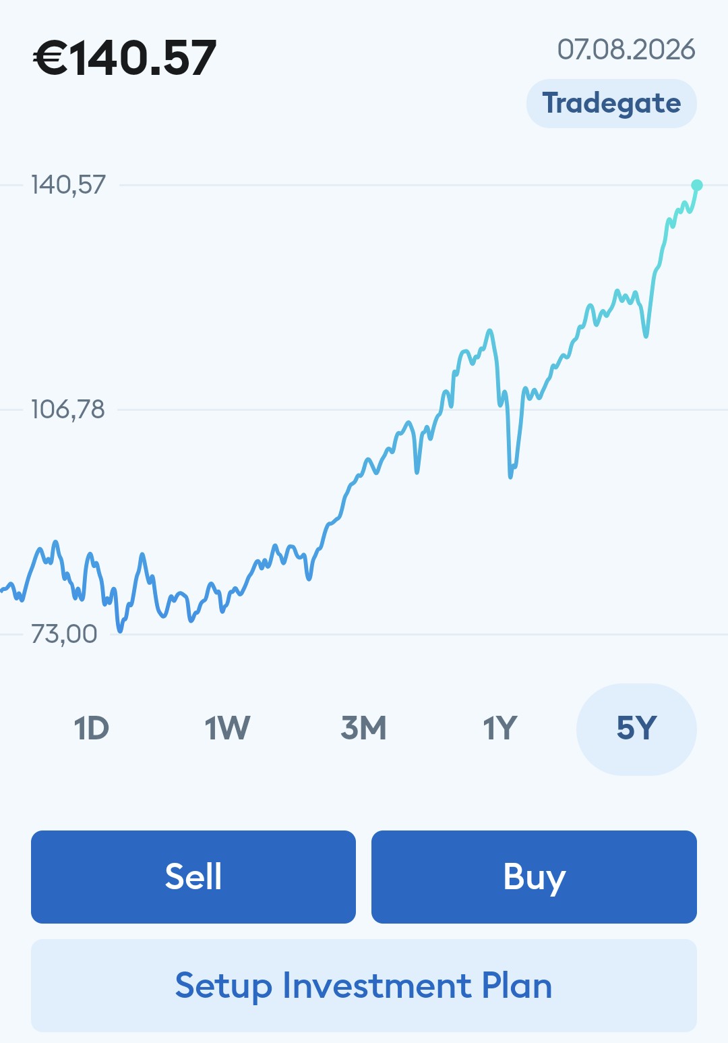The image size is (728, 1043).
Task: Tap the last dip before the final rally
Action: tap(646, 335)
